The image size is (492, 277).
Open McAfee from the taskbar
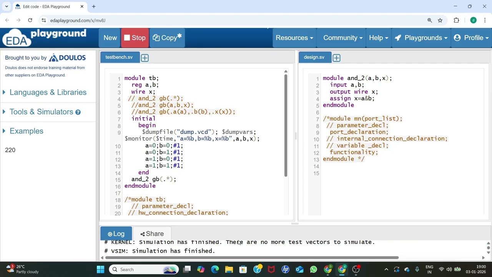point(271,269)
